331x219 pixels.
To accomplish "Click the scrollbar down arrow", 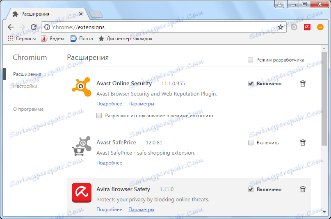I will point(324,212).
